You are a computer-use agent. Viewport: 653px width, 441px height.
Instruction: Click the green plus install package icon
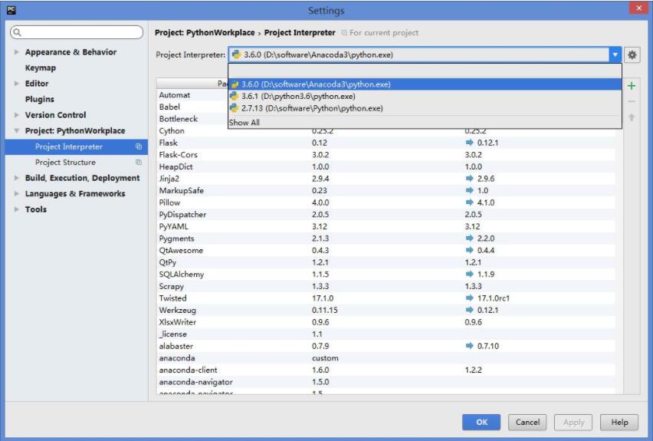click(x=632, y=86)
